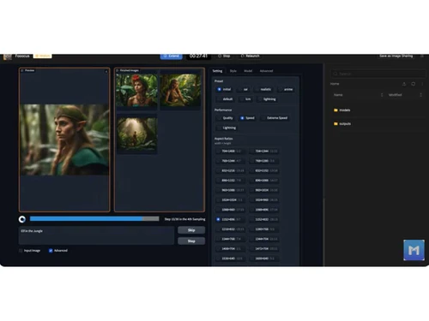Click the sampling progress bar

(94, 218)
